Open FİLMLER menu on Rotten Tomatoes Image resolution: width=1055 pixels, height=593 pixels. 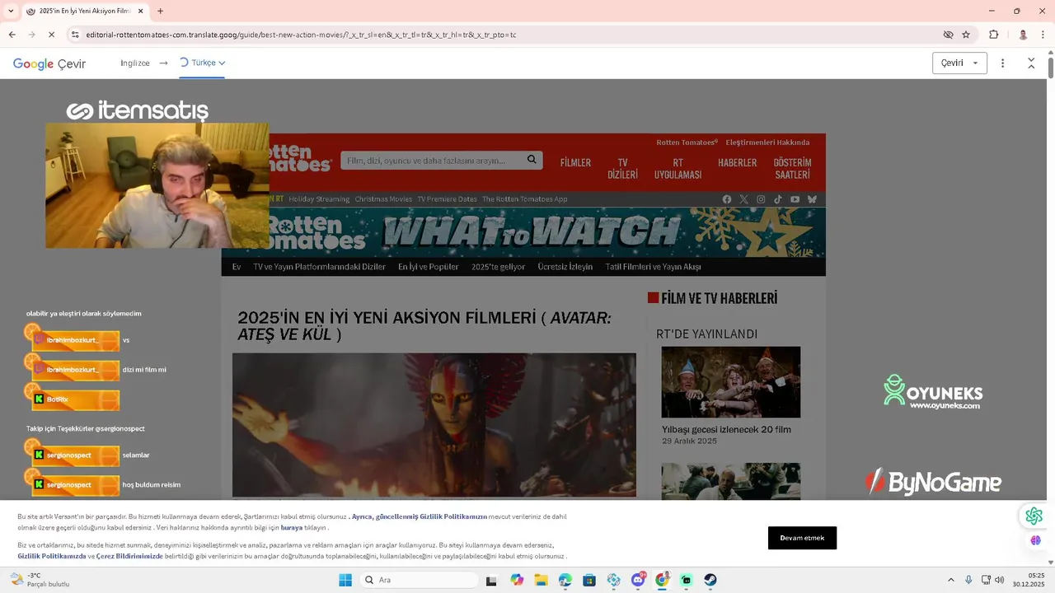575,163
